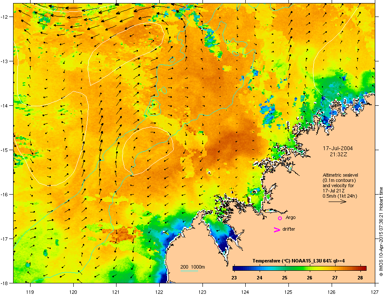Click the '200 1000m' depth contour label
The image size is (384, 296).
193,267
